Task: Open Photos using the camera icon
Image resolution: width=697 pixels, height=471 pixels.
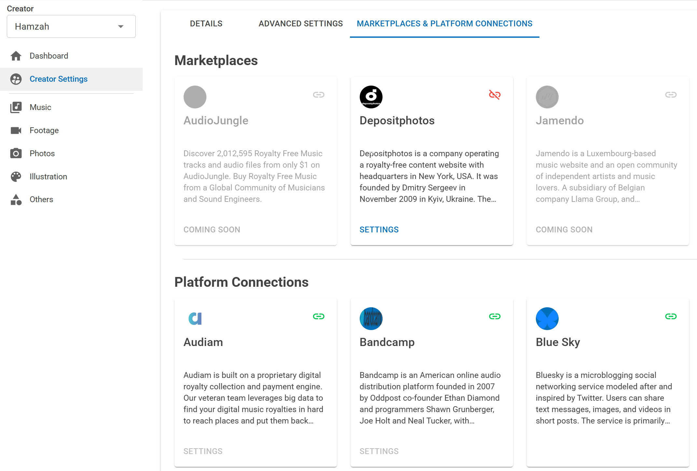Action: pos(16,153)
